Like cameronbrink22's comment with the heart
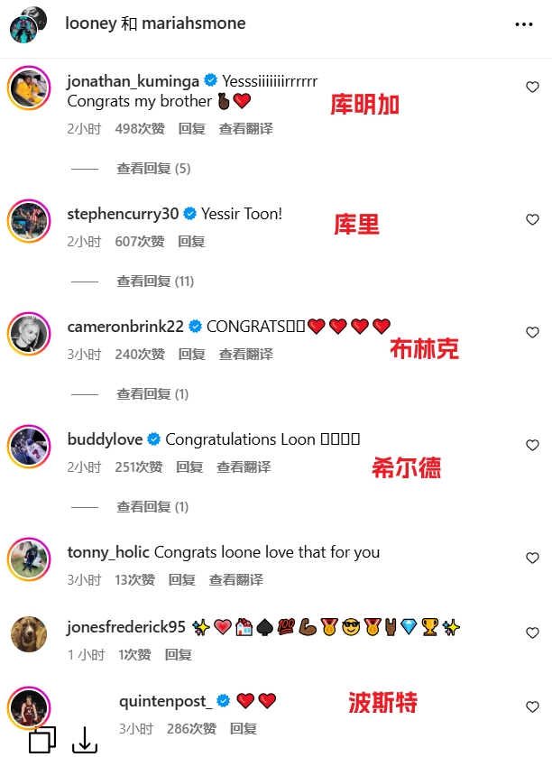This screenshot has width=552, height=757. click(532, 333)
